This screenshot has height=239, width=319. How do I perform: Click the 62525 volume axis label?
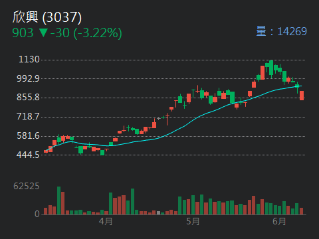click(x=27, y=187)
